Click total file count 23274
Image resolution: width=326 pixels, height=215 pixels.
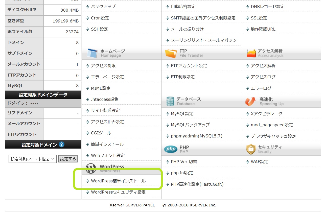tap(72, 32)
